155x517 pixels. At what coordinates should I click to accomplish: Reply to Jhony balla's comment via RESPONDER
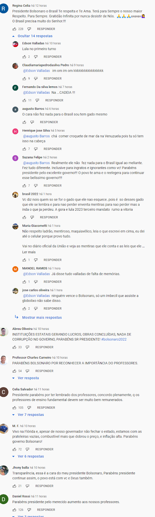pos(44,486)
